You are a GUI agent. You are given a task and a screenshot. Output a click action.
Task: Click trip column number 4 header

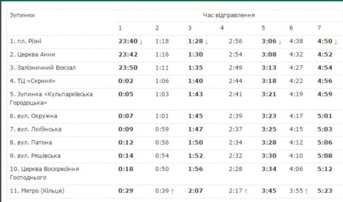pos(222,28)
